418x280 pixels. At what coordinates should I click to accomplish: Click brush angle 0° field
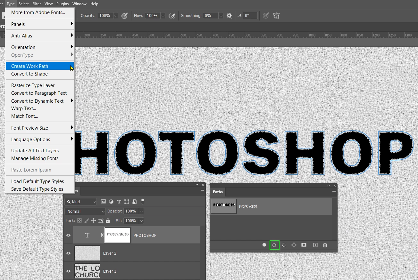click(x=250, y=16)
